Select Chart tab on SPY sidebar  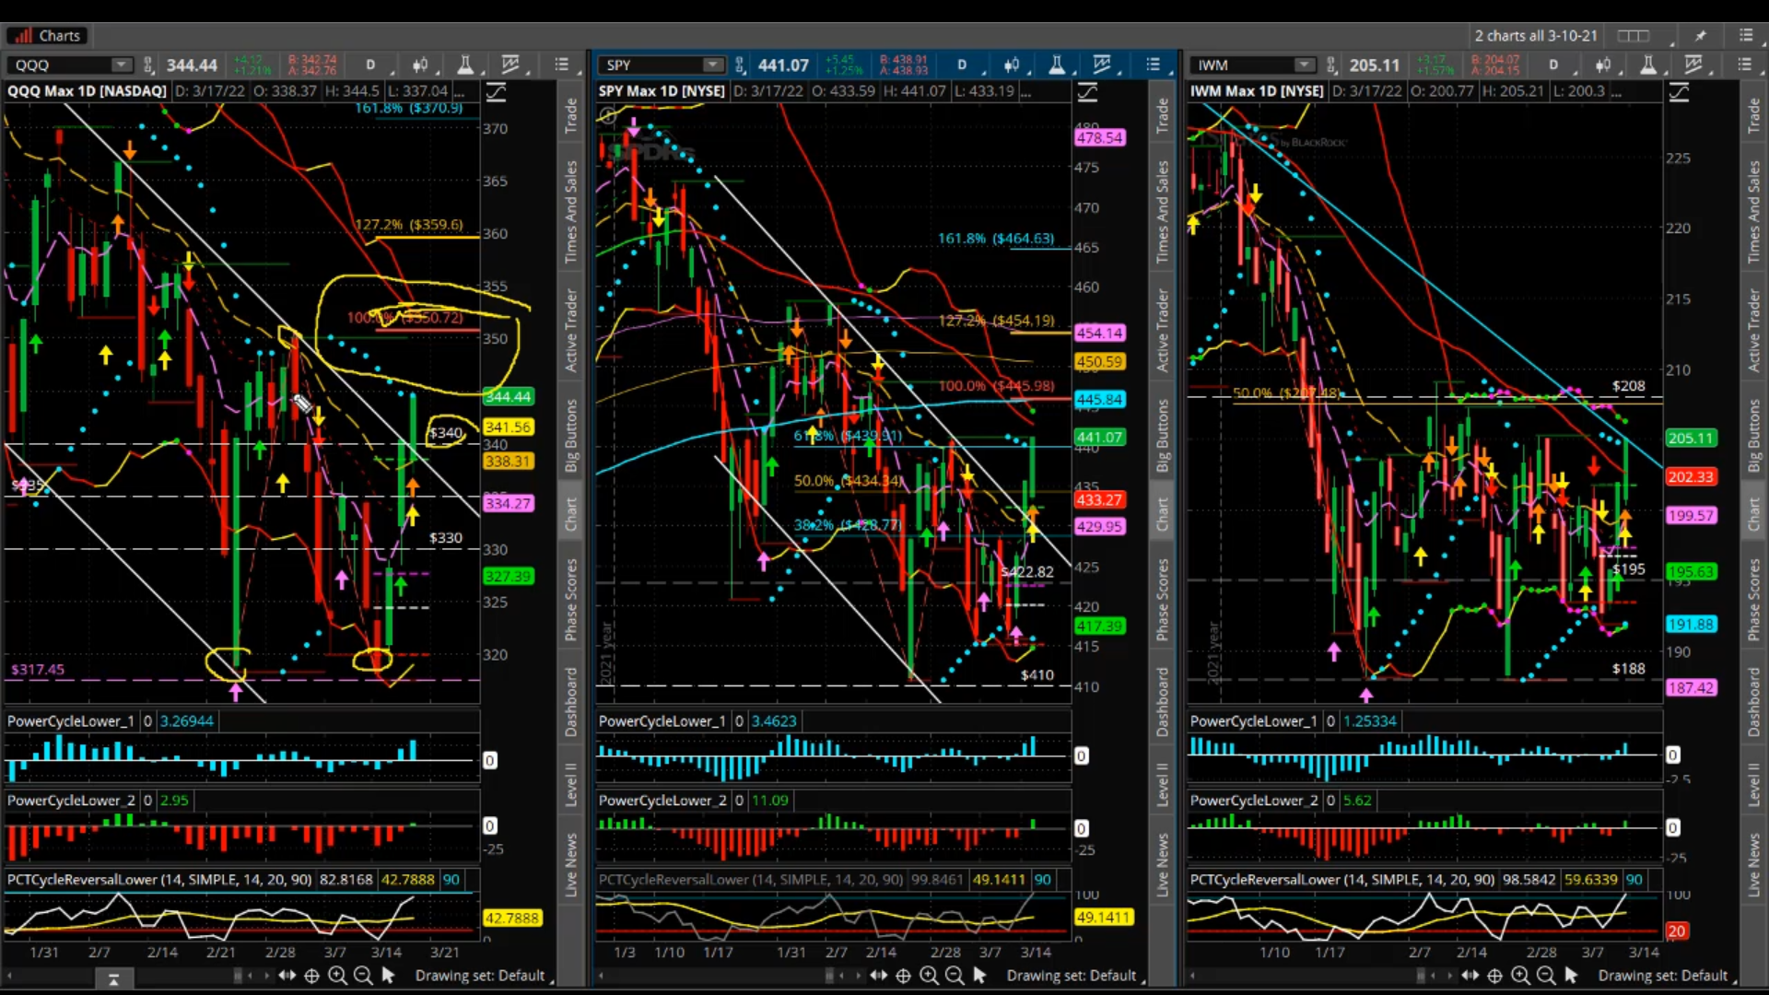pos(1163,515)
